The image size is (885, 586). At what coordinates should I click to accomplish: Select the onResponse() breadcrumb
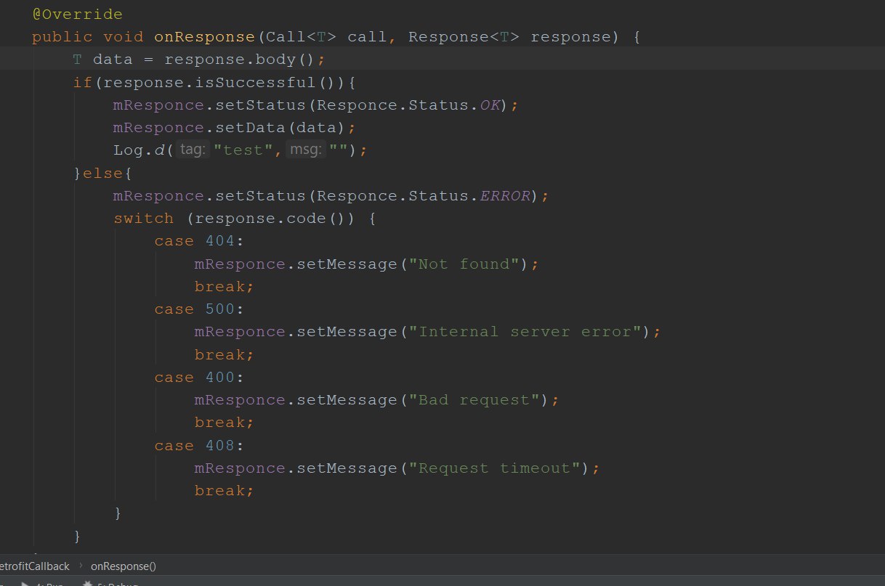pos(124,566)
